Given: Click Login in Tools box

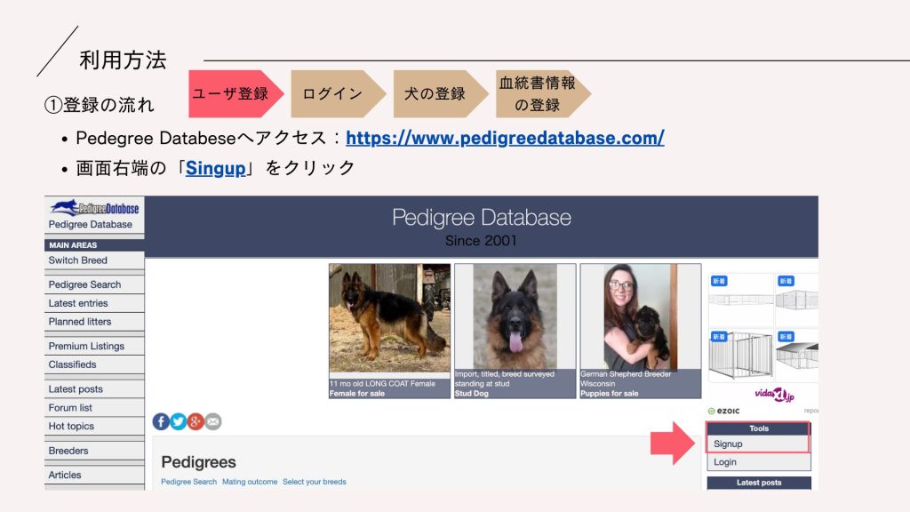Looking at the screenshot, I should point(758,462).
